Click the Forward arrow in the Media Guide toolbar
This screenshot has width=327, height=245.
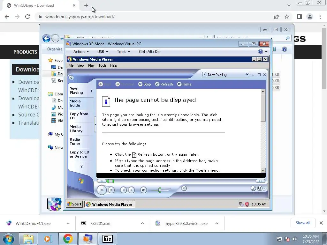[x=118, y=84]
